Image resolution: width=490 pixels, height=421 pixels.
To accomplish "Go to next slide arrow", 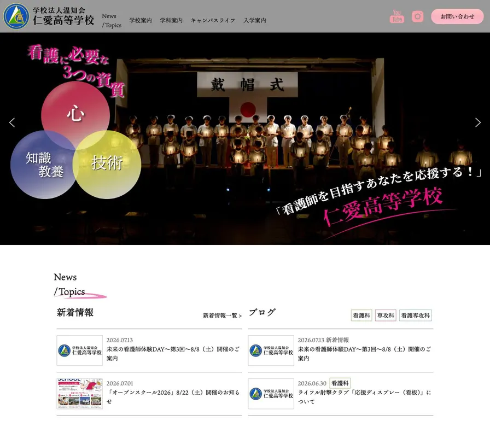I will [478, 122].
